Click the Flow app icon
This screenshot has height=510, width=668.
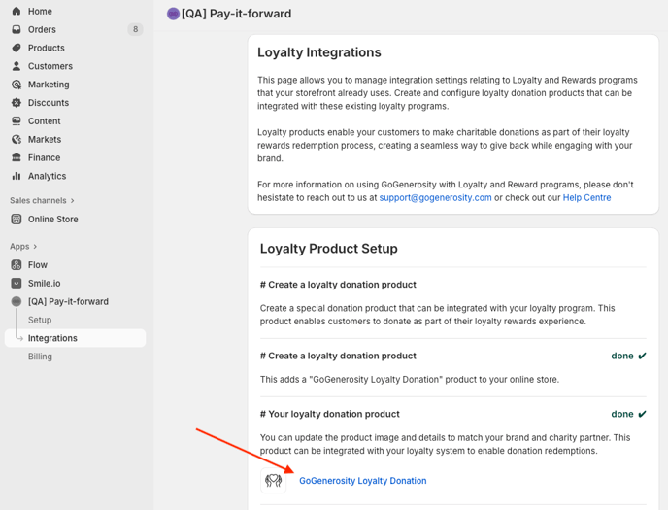coord(16,265)
